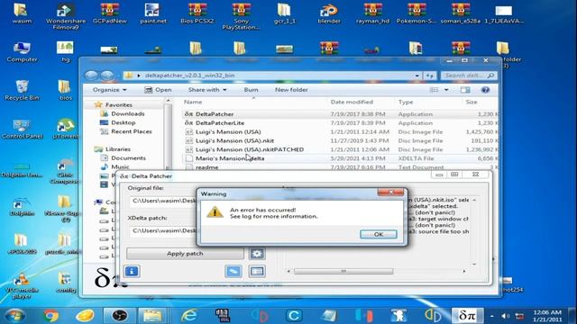Sort by the Date modified column header
The image size is (577, 324).
click(352, 102)
